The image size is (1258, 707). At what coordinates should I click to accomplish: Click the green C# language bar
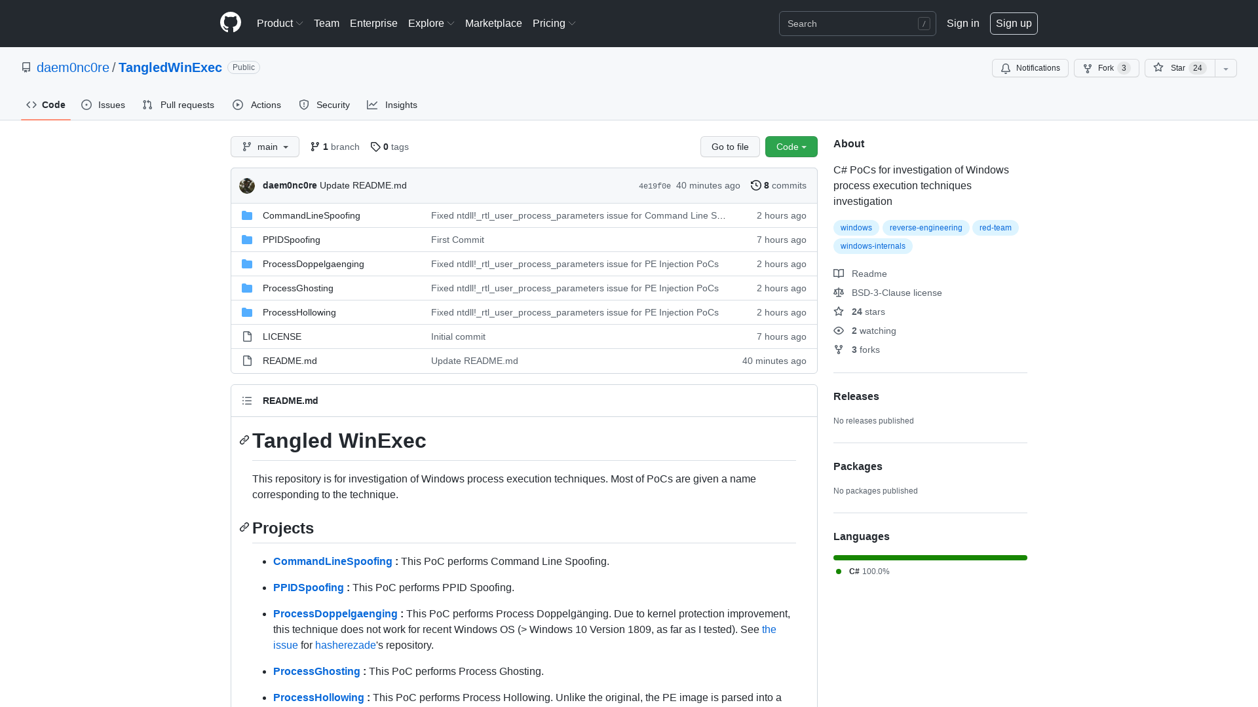(930, 557)
